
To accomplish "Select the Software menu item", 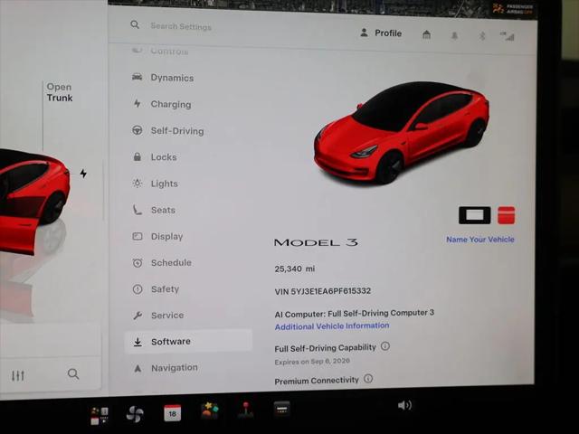I will pos(188,342).
